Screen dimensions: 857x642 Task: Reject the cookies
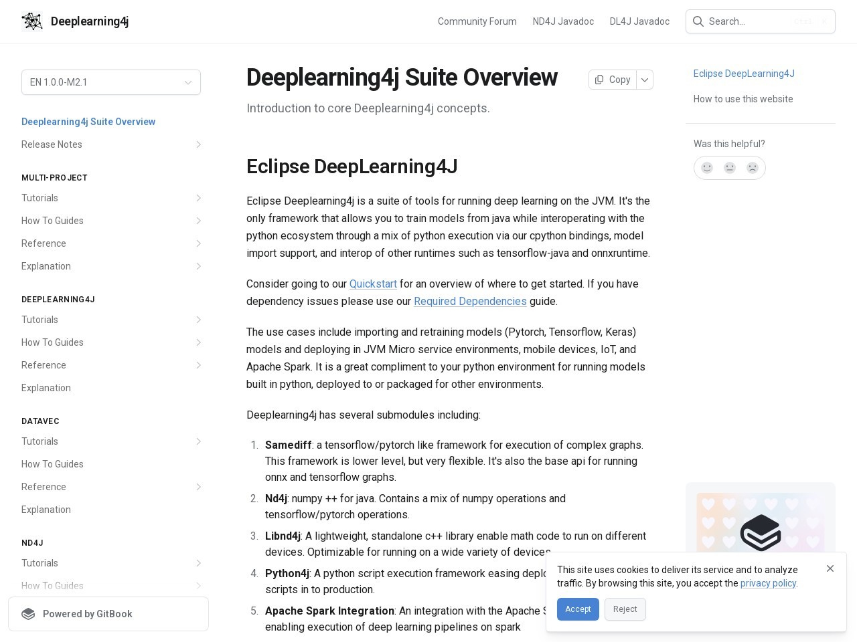tap(625, 609)
